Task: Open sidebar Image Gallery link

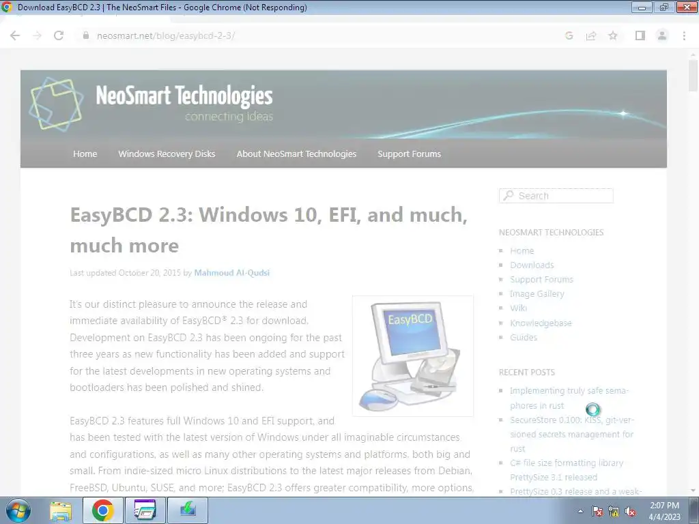Action: [537, 293]
